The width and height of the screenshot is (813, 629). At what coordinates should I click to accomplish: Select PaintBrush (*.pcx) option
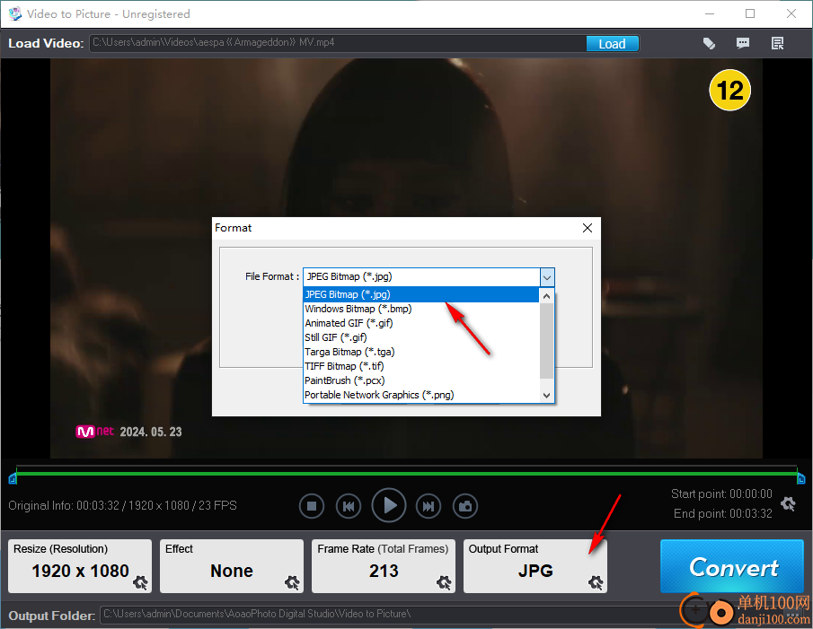click(421, 381)
